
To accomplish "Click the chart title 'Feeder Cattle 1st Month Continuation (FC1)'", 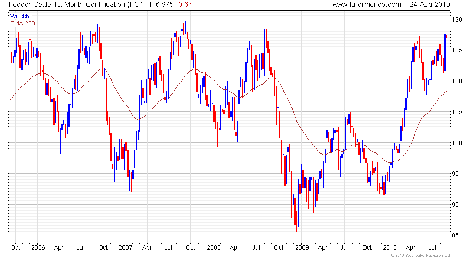I will tap(77, 5).
